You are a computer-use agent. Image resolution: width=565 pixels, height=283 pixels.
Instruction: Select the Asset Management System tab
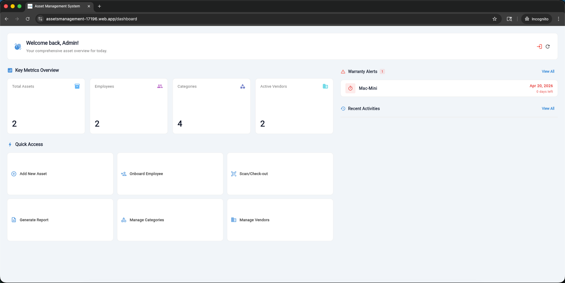coord(59,6)
